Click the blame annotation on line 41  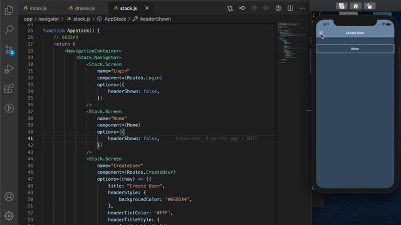tap(216, 139)
